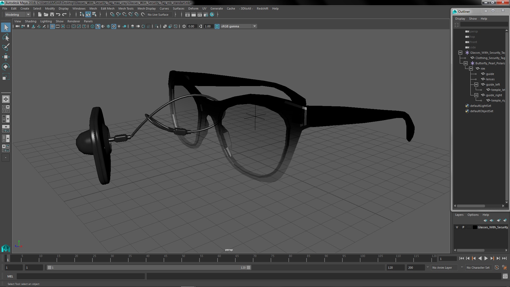Click No Character Set button

(x=478, y=267)
